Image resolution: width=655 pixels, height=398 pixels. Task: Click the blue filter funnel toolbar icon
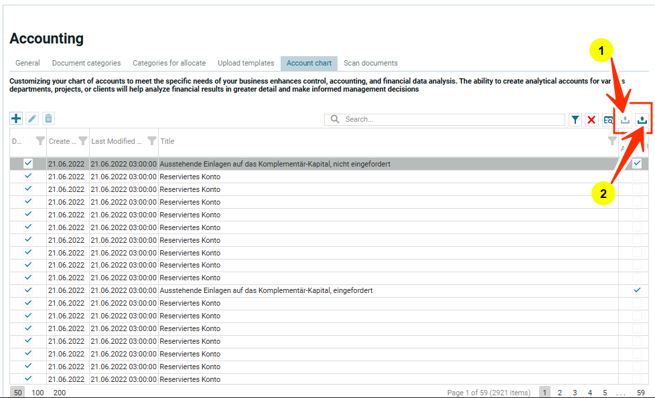tap(575, 120)
